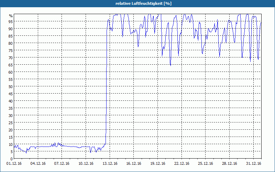Select the 90 y-axis label
The width and height of the screenshot is (275, 172).
point(11,29)
